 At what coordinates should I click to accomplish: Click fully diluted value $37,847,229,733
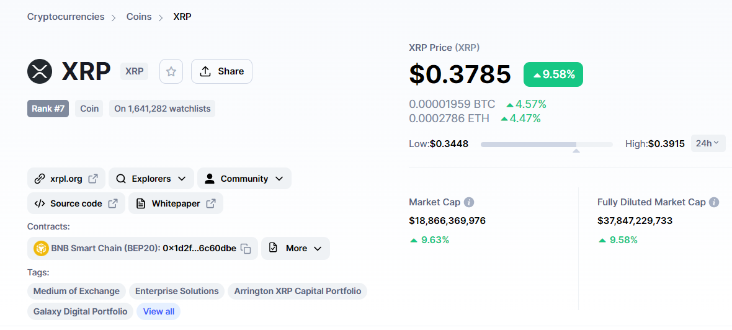click(x=635, y=221)
